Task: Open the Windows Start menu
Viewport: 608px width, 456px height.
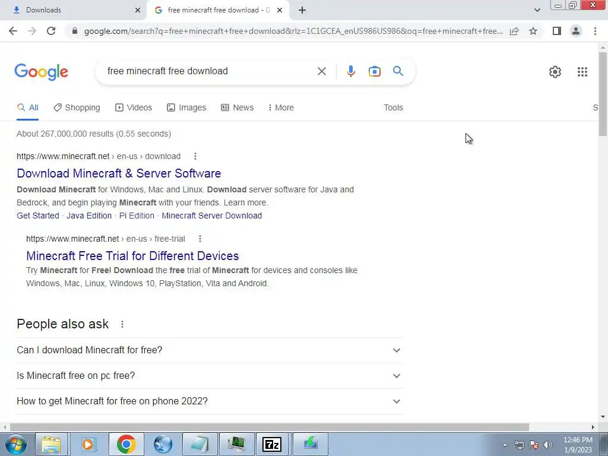Action: pos(15,444)
